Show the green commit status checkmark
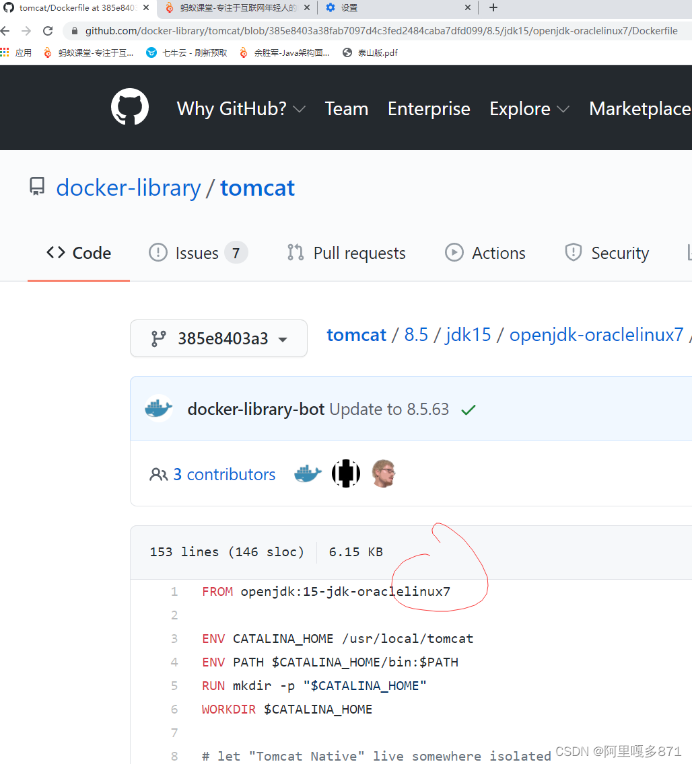The height and width of the screenshot is (764, 692). coord(468,410)
